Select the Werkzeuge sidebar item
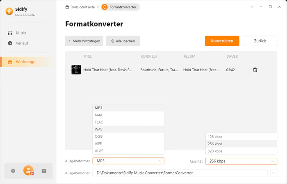 (28, 62)
